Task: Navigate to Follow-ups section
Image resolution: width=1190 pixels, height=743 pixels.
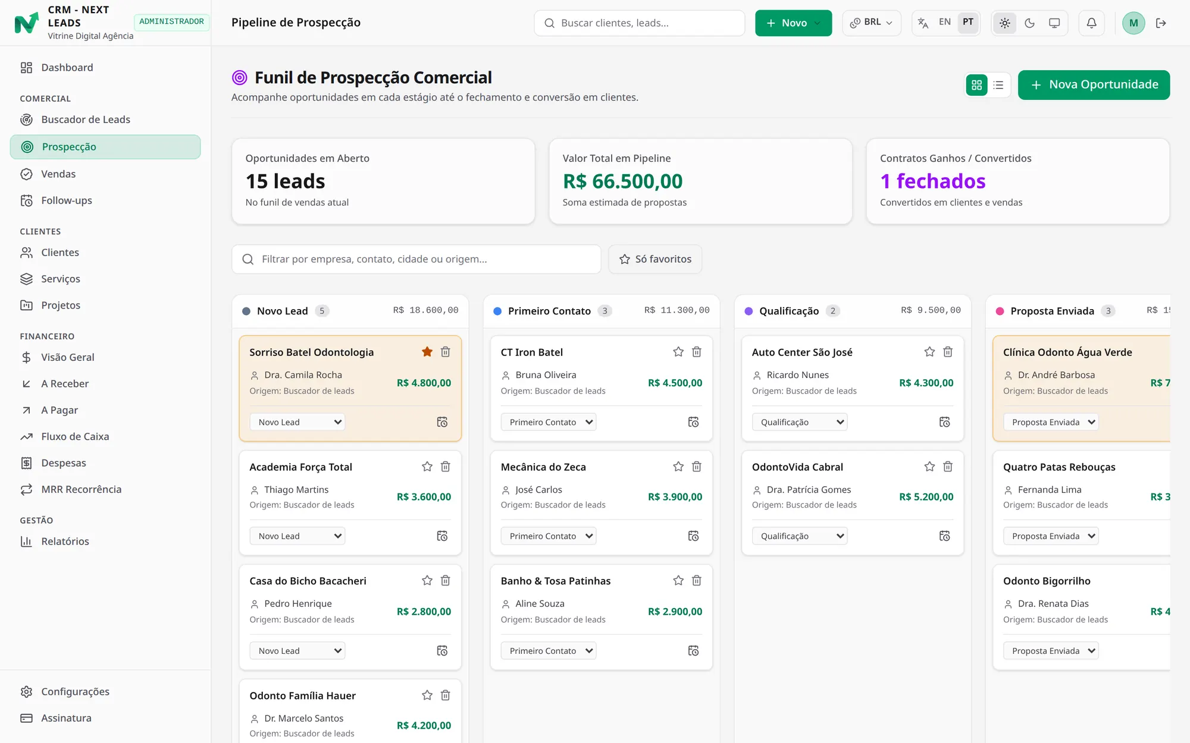Action: (x=105, y=200)
